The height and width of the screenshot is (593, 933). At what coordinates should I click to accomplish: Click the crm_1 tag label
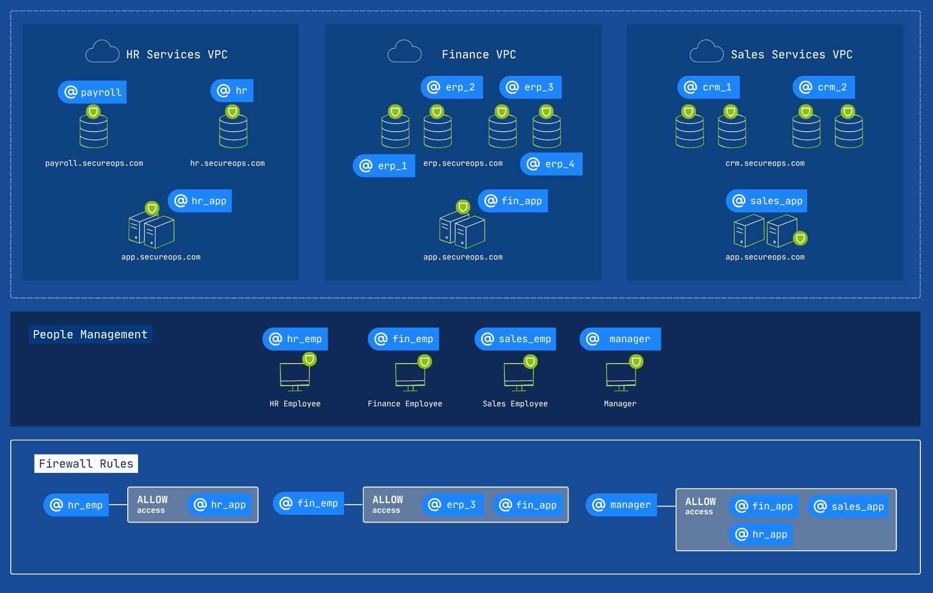click(708, 87)
